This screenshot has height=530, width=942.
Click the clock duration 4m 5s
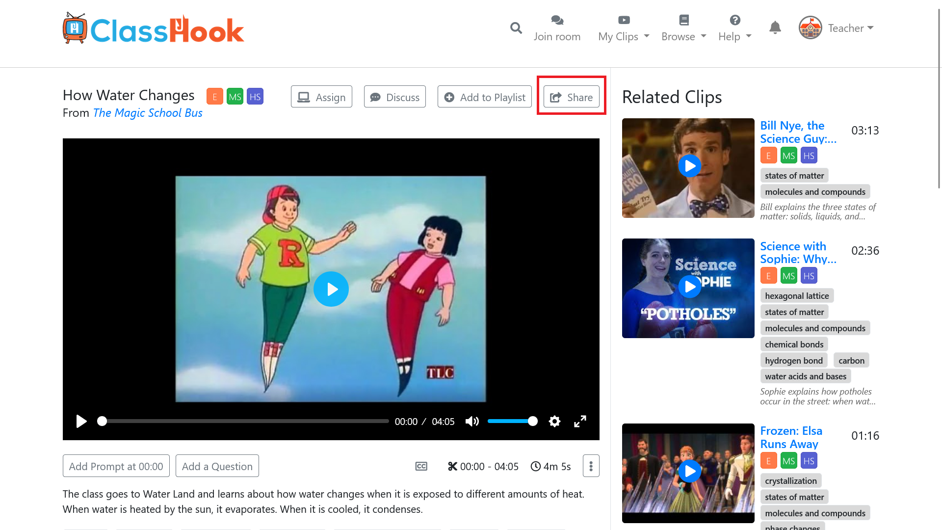pyautogui.click(x=550, y=466)
